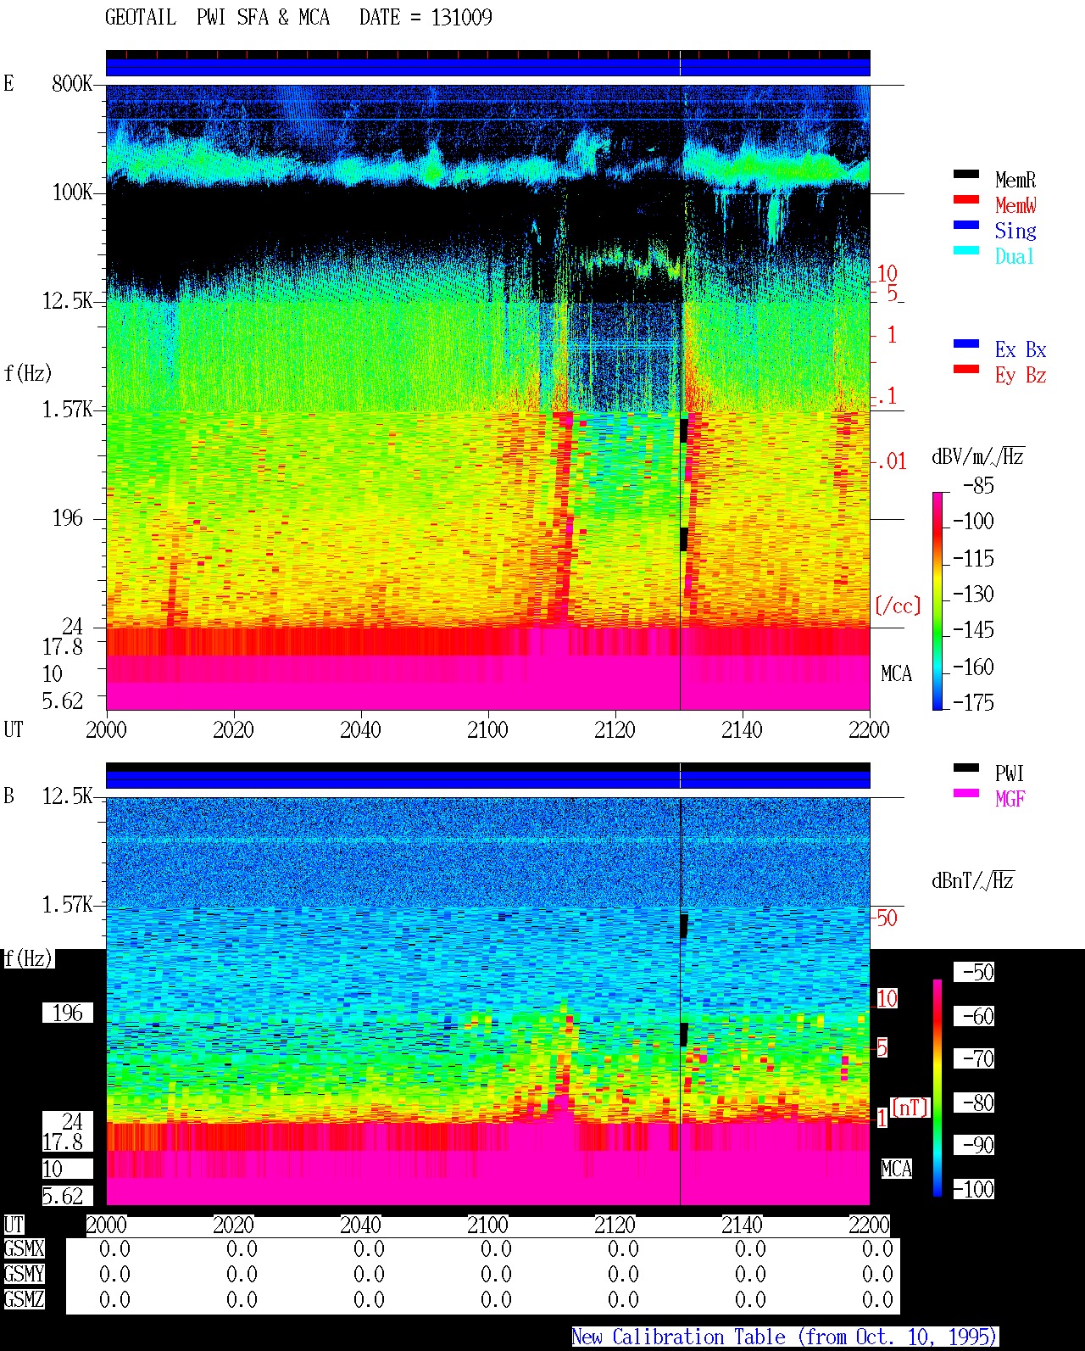The image size is (1085, 1351).
Task: Click the blue Sing legend swatch
Action: point(966,225)
